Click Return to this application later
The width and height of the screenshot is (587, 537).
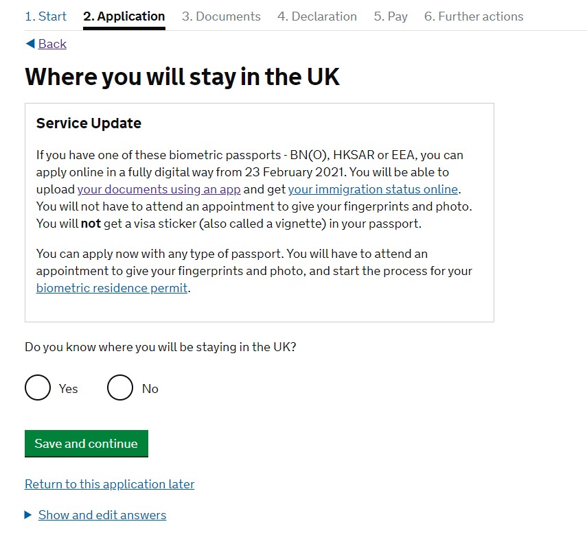(x=110, y=484)
